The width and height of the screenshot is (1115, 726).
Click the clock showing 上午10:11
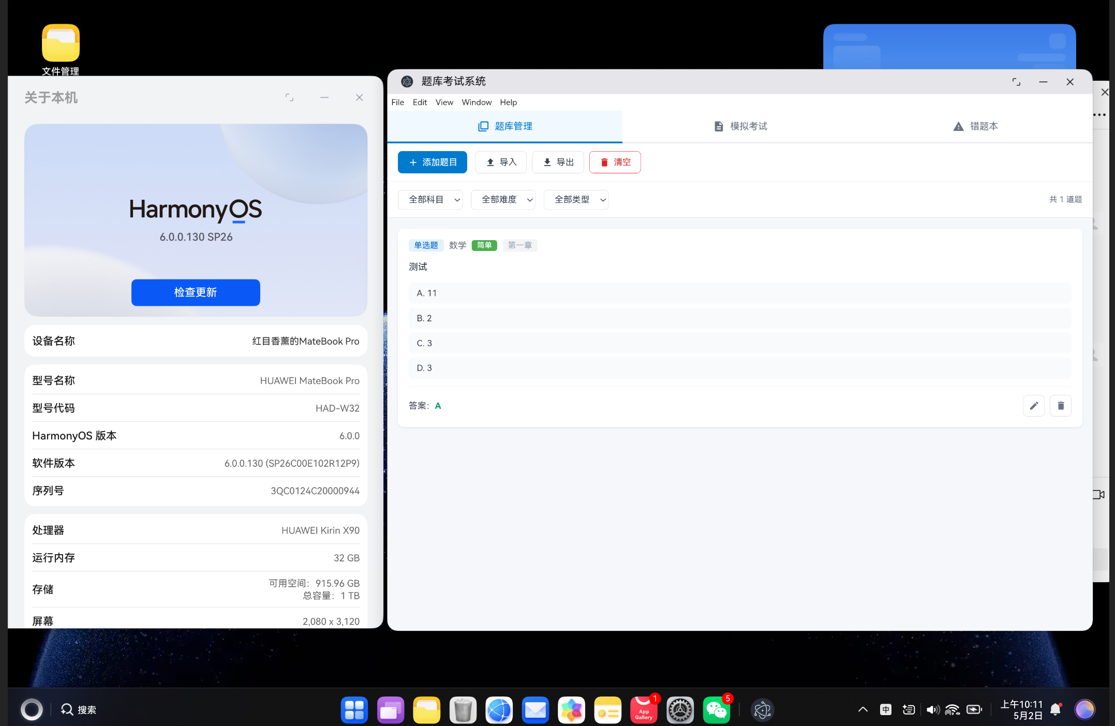[x=1022, y=704]
